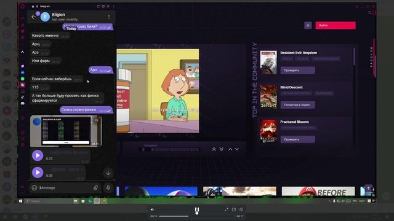This screenshot has height=221, width=394.
Task: Mute the video player volume icon
Action: (152, 209)
